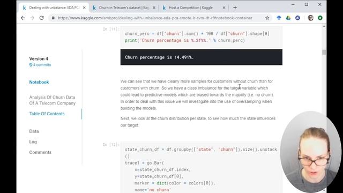
Task: Open 'Analysis Of Churn Data Of A Telecom Company'
Action: 53,100
